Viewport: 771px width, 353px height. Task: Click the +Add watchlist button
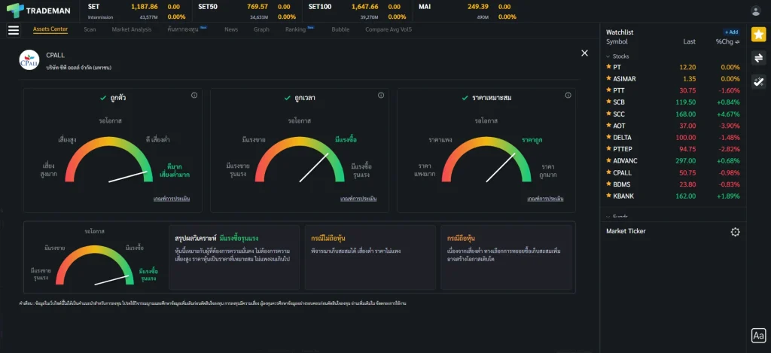731,32
